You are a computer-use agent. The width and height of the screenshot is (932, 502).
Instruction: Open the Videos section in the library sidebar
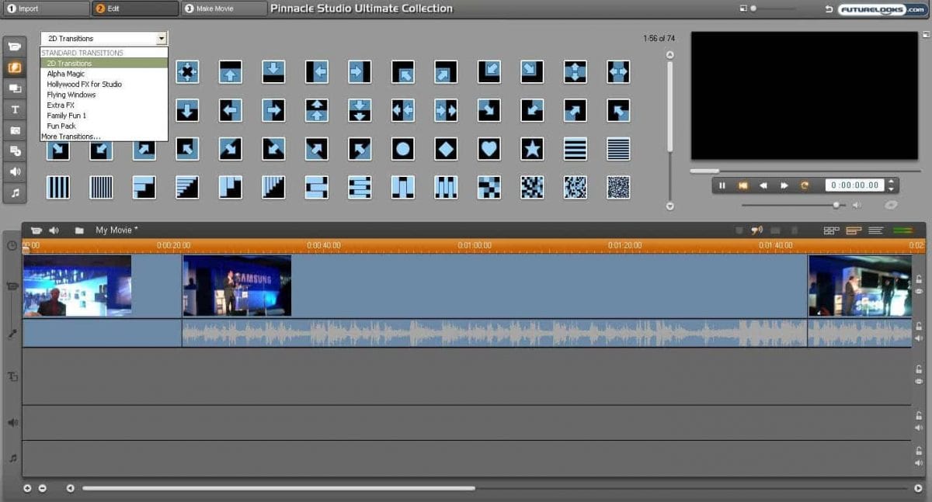(x=14, y=47)
